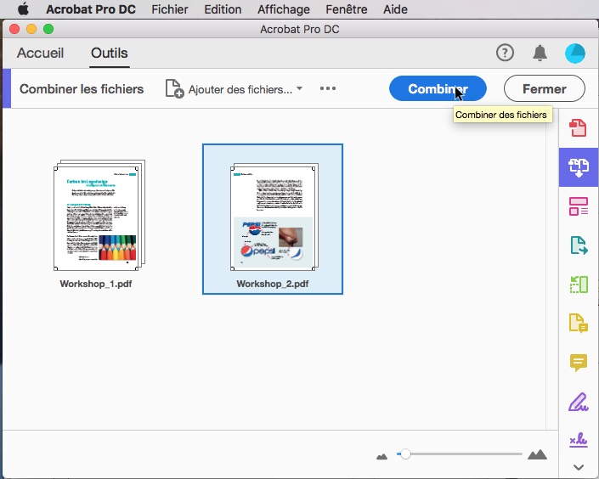599x479 pixels.
Task: Open the Send for Comments sidebar icon
Action: (x=579, y=324)
